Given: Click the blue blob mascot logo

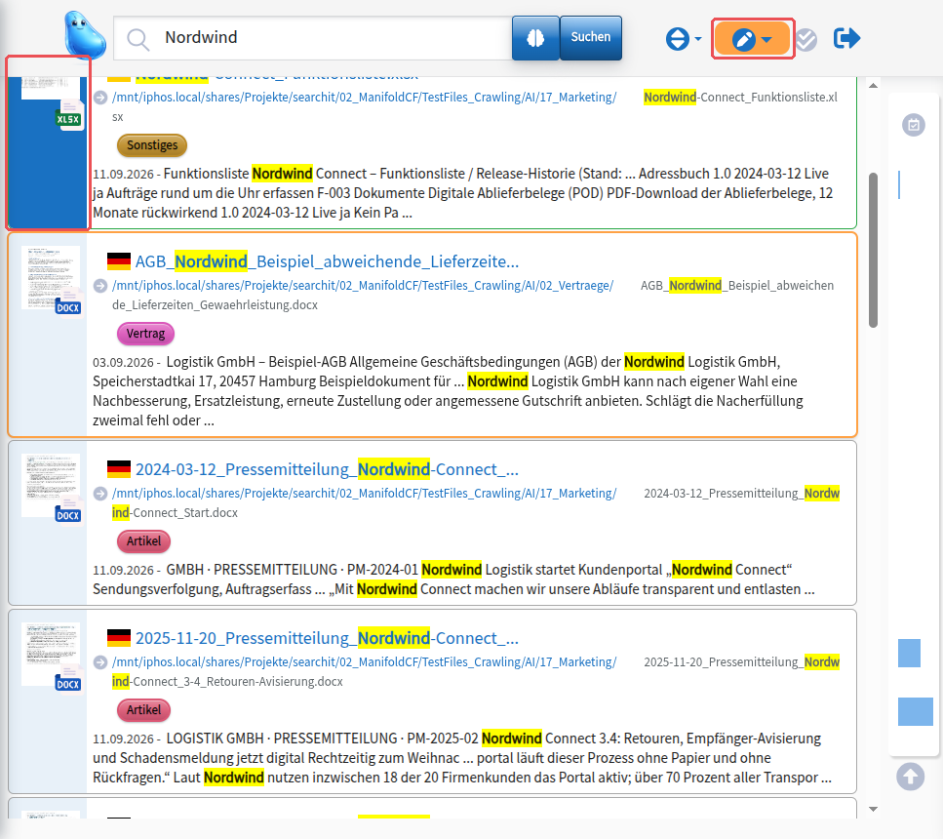Looking at the screenshot, I should point(85,34).
